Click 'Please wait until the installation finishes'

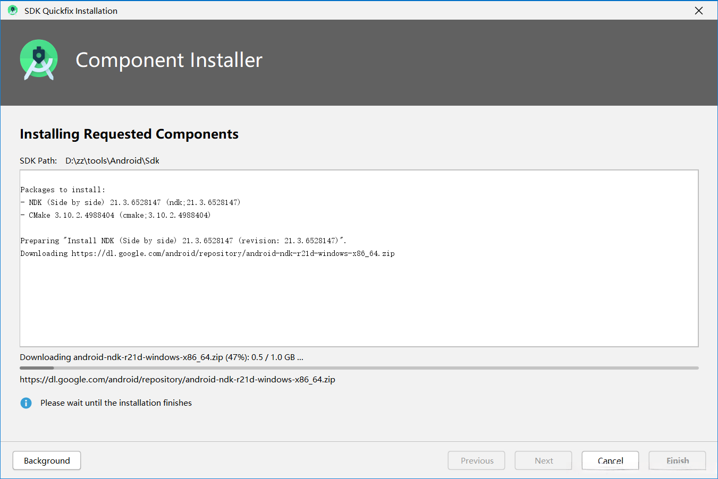[116, 403]
